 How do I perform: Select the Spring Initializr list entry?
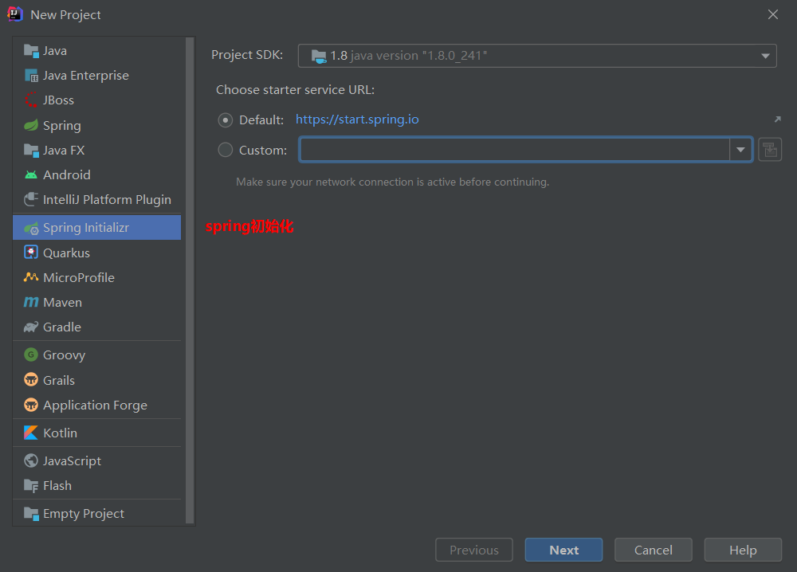click(x=96, y=228)
